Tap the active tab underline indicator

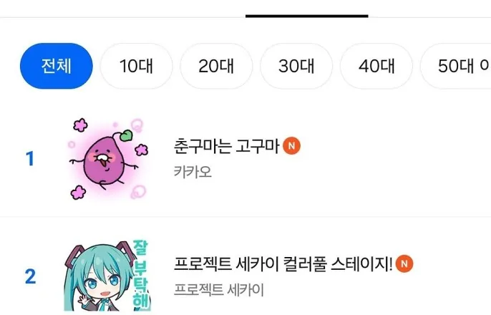coord(307,16)
